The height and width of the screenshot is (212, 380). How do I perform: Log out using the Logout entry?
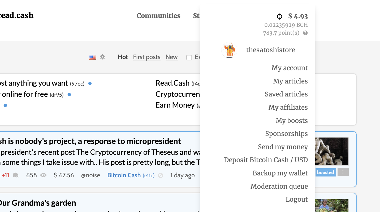tap(297, 199)
